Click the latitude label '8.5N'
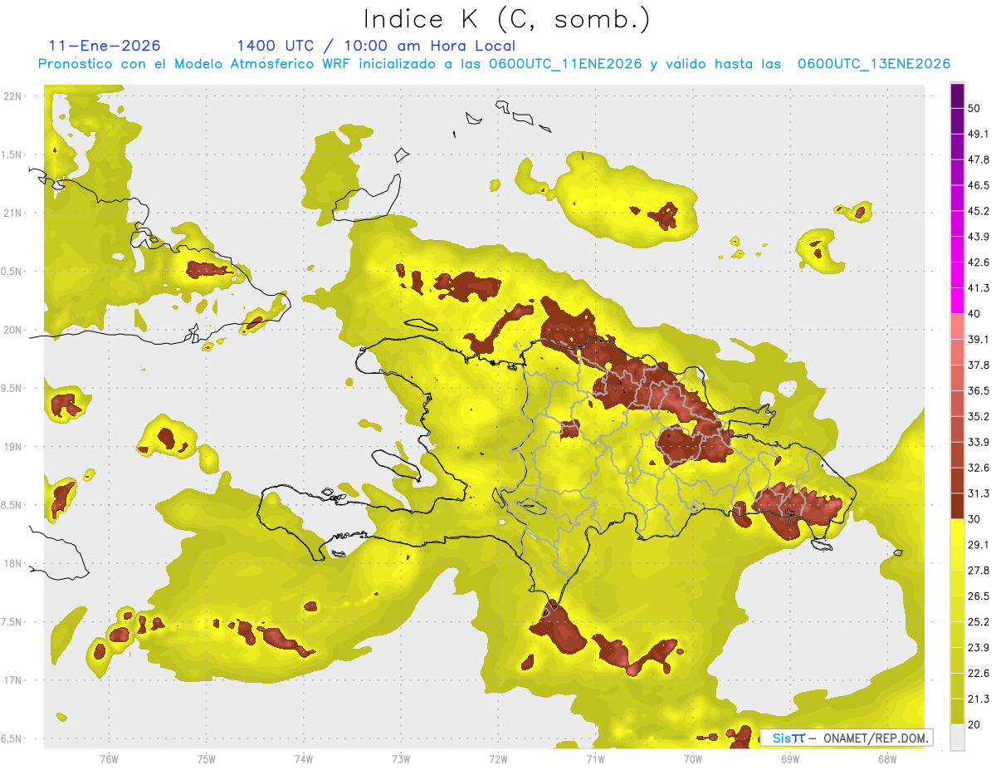The height and width of the screenshot is (770, 996). tap(12, 505)
